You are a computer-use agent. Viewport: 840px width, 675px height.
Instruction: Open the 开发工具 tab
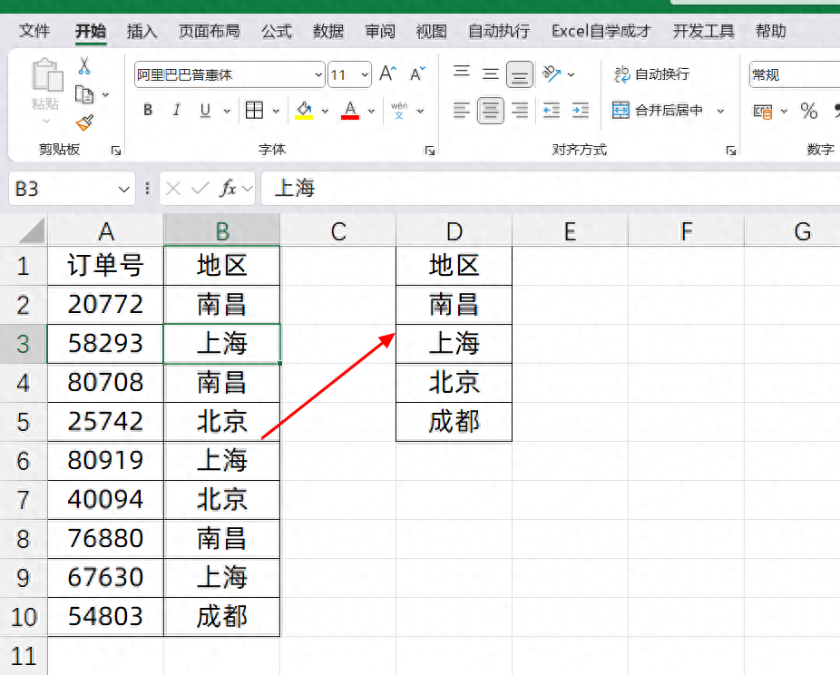click(x=703, y=31)
